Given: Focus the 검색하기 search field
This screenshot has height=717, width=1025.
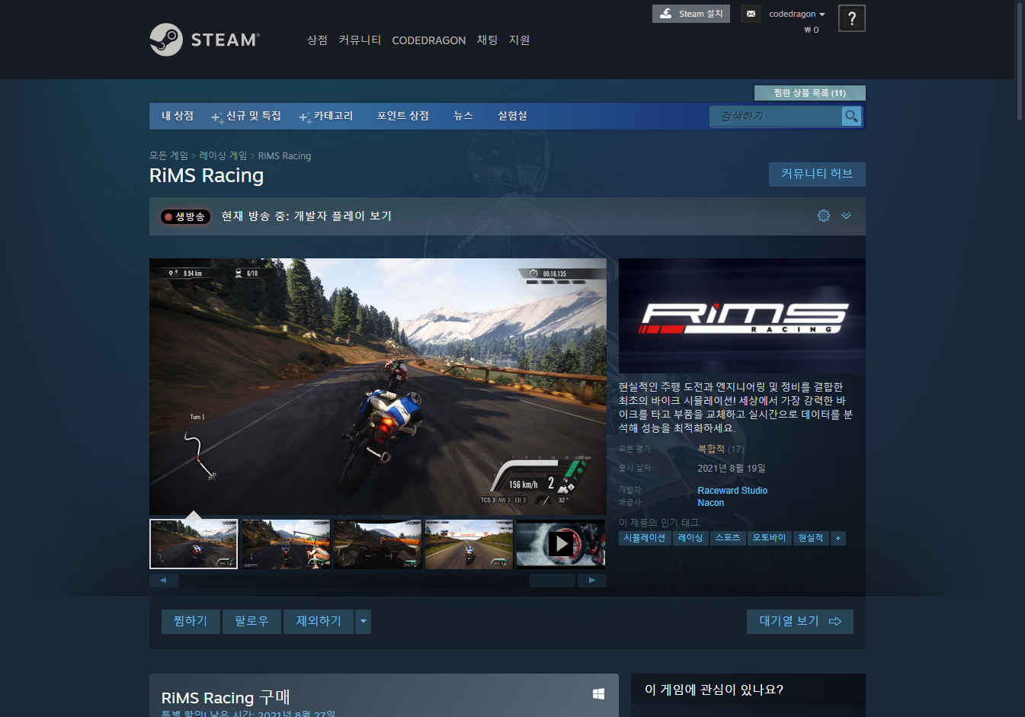Looking at the screenshot, I should 776,116.
